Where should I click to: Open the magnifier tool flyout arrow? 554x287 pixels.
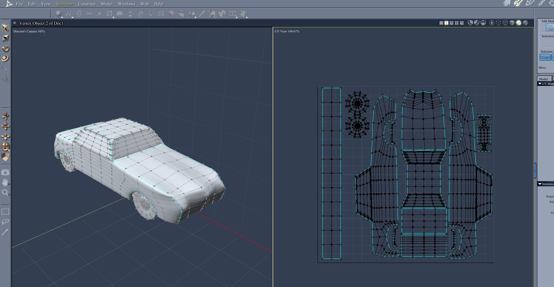pos(9,194)
